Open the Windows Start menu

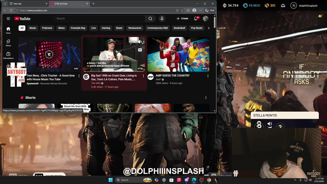click(111, 180)
